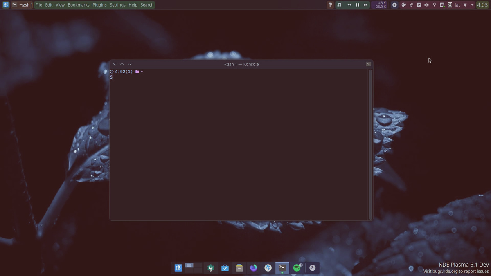This screenshot has height=276, width=491.
Task: Open the View menu
Action: click(60, 5)
